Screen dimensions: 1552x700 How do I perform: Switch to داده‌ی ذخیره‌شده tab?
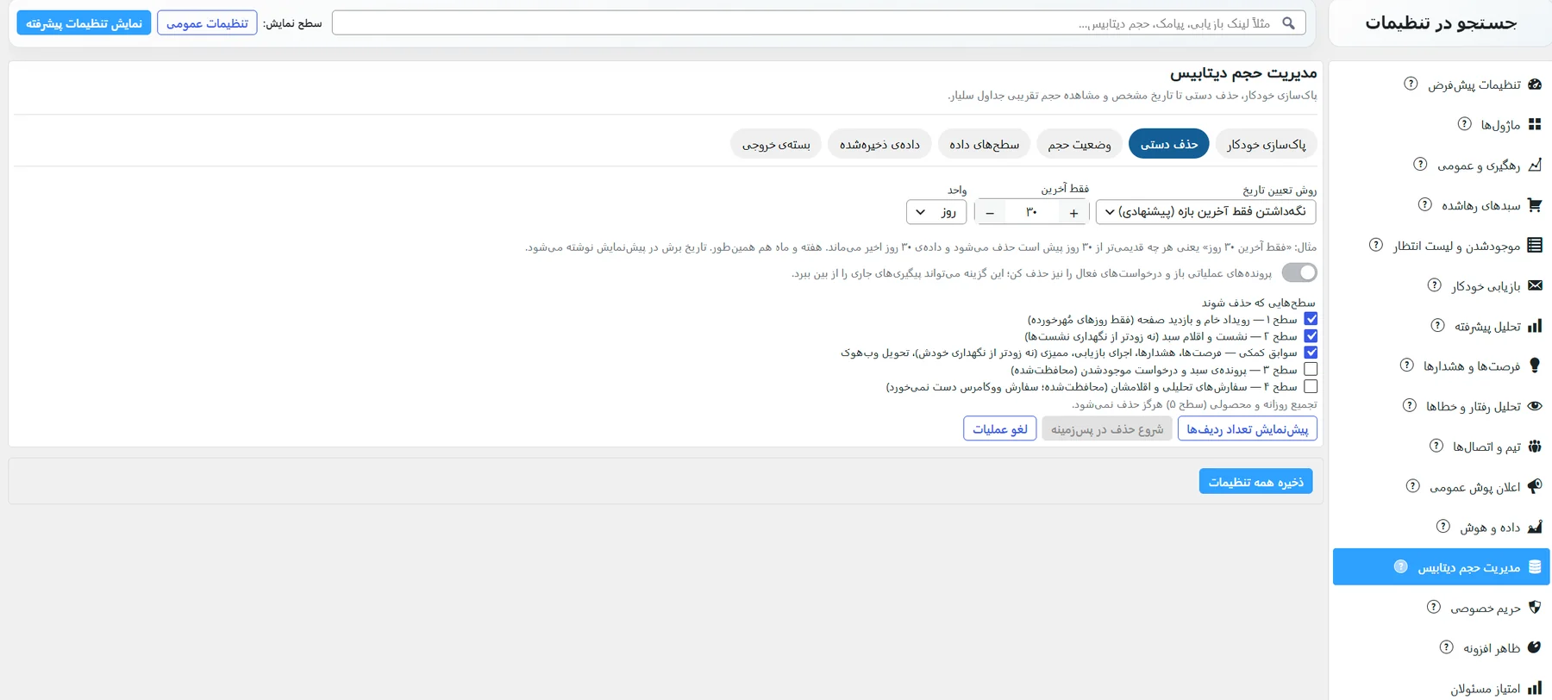pyautogui.click(x=879, y=144)
